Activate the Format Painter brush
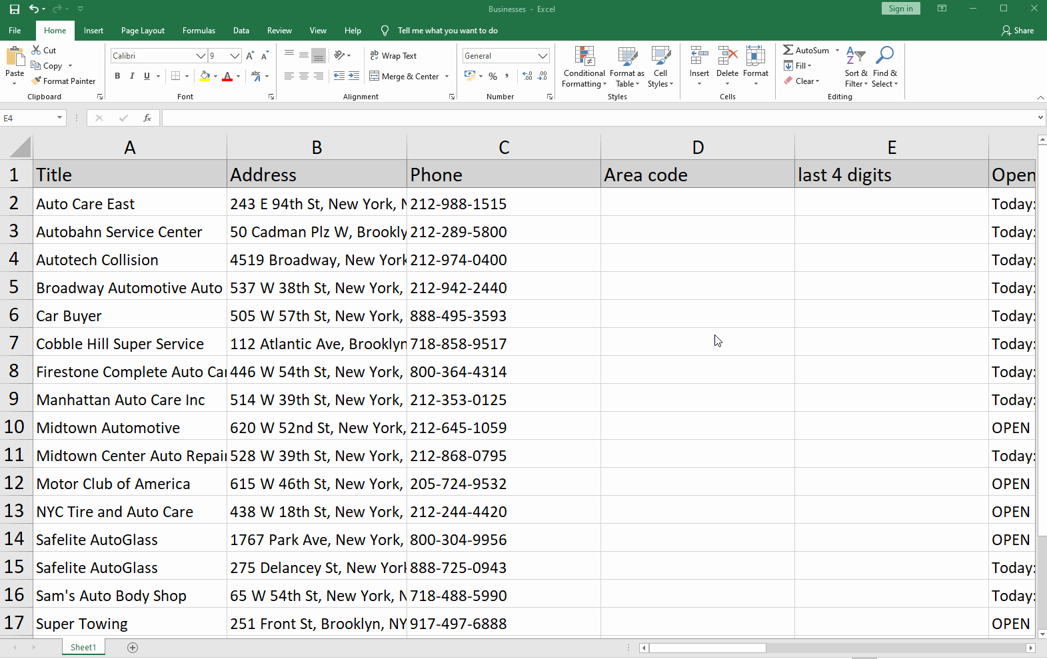The image size is (1047, 659). (x=63, y=81)
